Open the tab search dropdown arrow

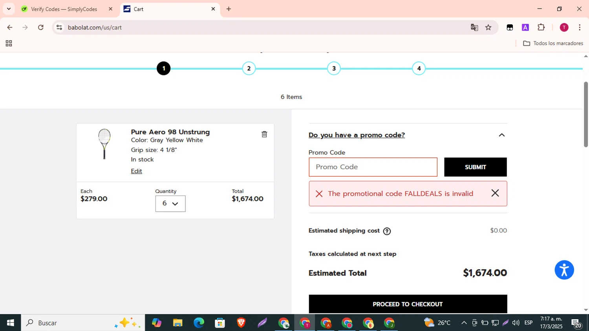click(x=9, y=9)
